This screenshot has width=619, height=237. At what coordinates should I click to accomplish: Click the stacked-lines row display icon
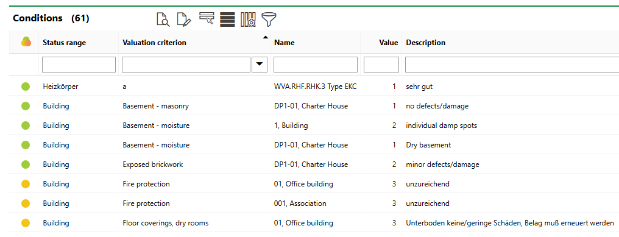pyautogui.click(x=227, y=19)
